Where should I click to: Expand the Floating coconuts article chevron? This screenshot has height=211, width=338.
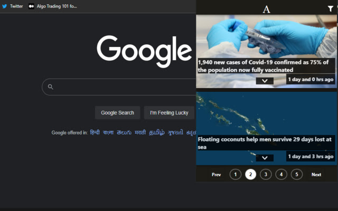(265, 158)
